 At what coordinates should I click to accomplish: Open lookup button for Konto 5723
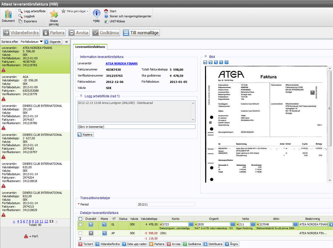(191, 224)
